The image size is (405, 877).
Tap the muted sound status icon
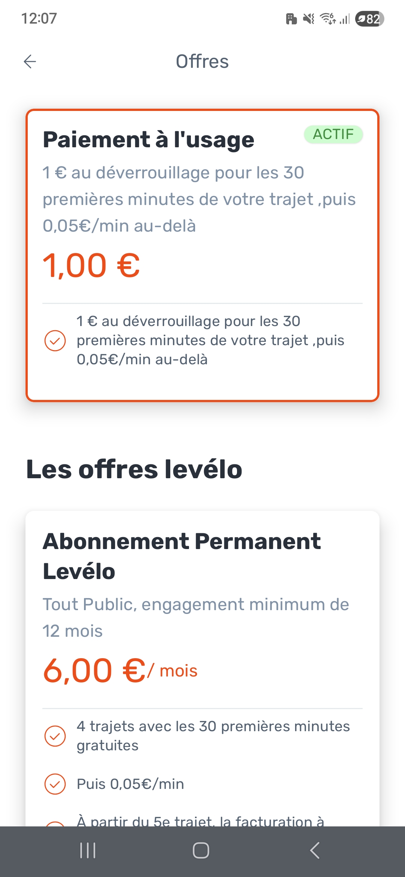click(309, 18)
